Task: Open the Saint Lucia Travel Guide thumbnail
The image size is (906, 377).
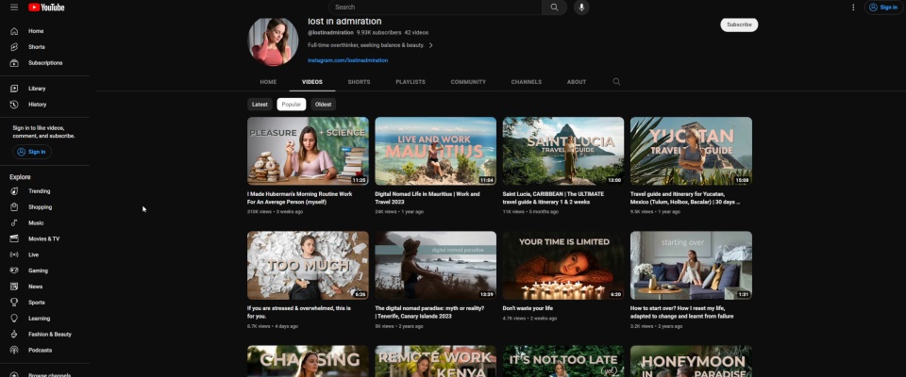Action: pyautogui.click(x=563, y=151)
